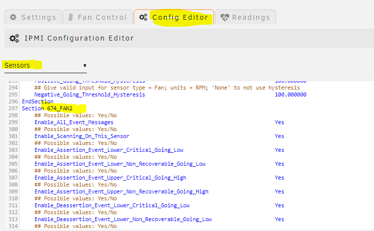Open the Settings tab
The height and width of the screenshot is (231, 374).
[x=33, y=17]
